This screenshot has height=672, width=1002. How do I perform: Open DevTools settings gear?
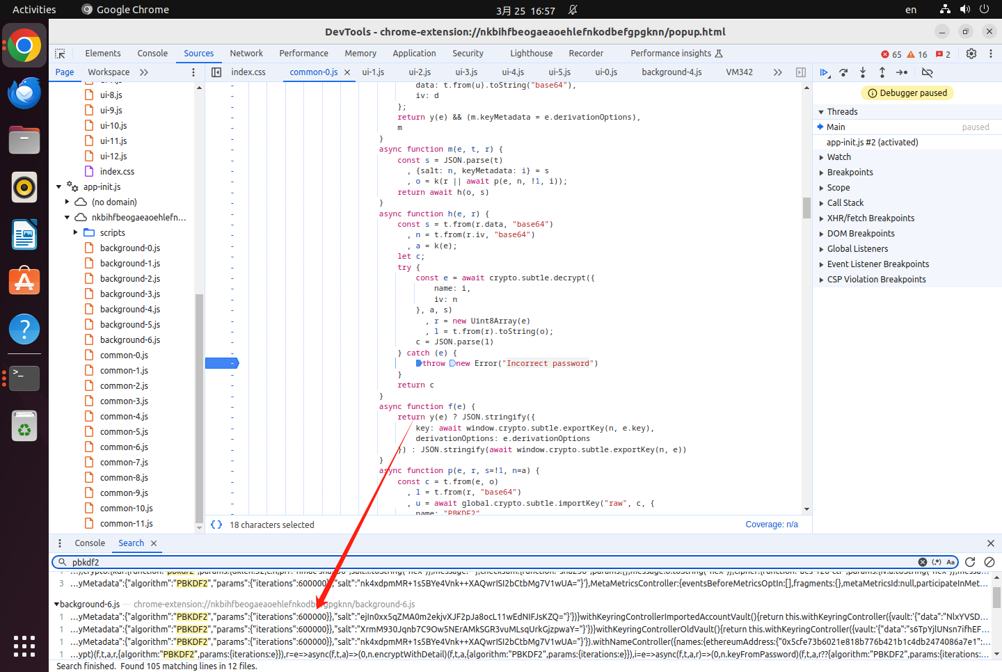pos(971,54)
